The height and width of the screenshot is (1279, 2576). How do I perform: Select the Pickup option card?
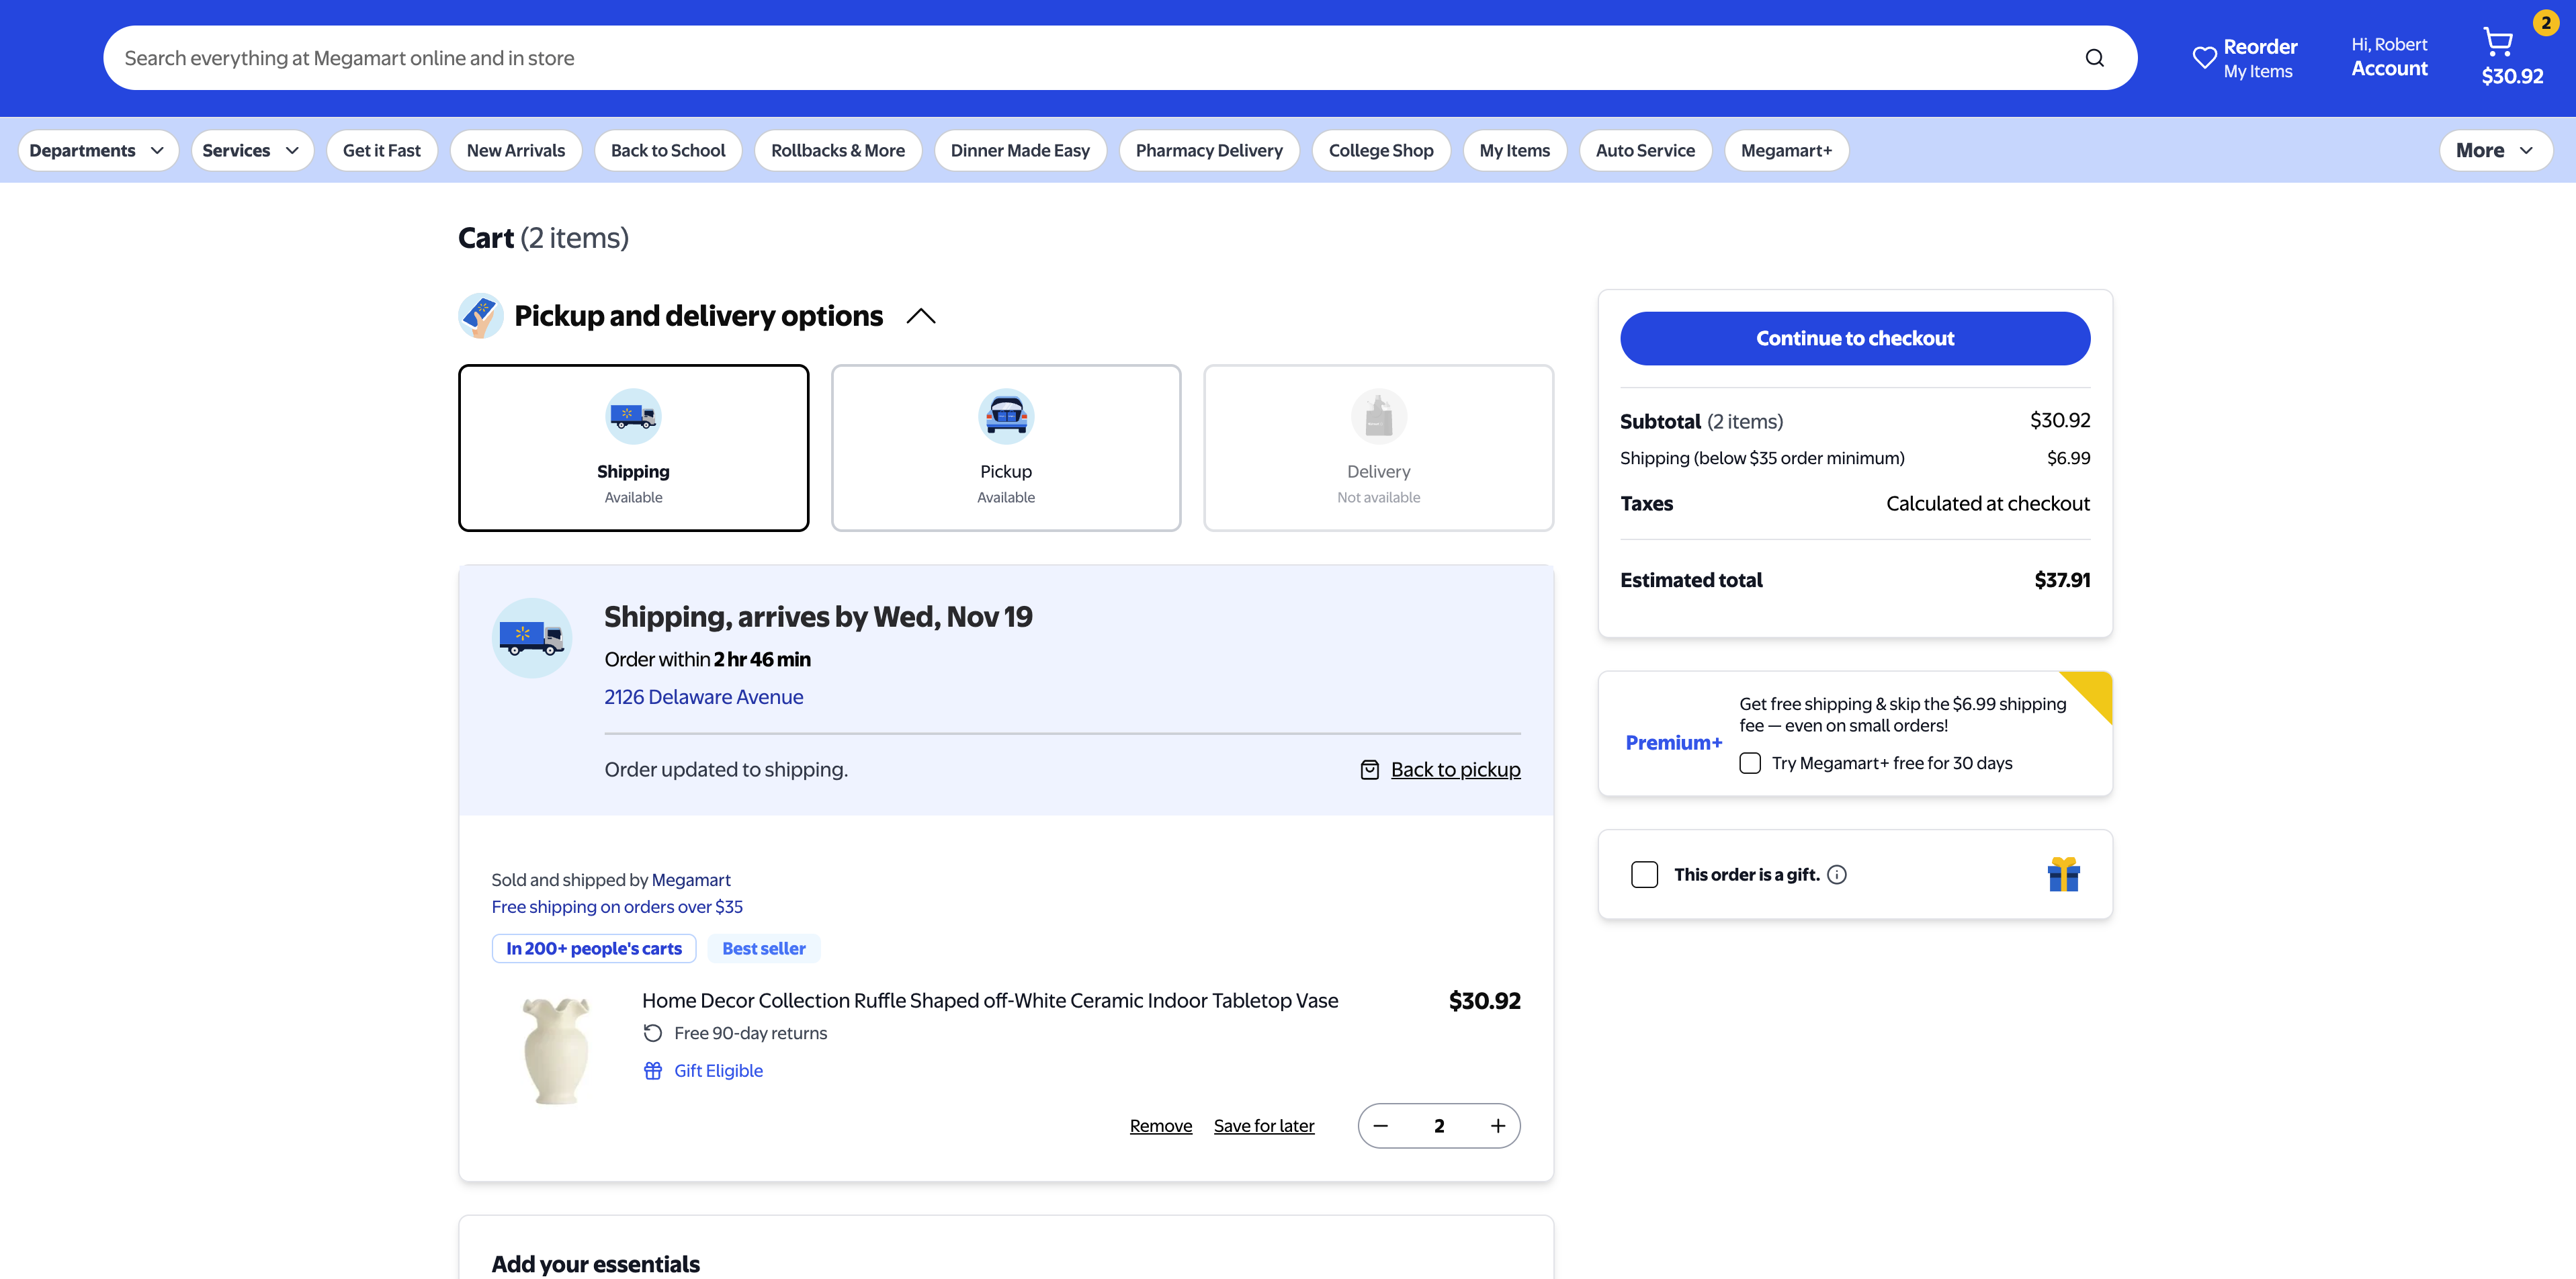(1005, 448)
